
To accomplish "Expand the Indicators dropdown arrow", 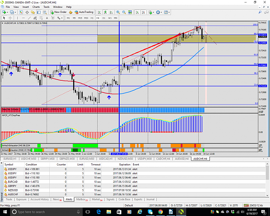I will (x=153, y=12).
